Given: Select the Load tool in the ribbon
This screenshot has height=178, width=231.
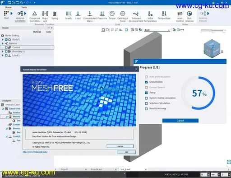Looking at the screenshot, I should coord(78,15).
